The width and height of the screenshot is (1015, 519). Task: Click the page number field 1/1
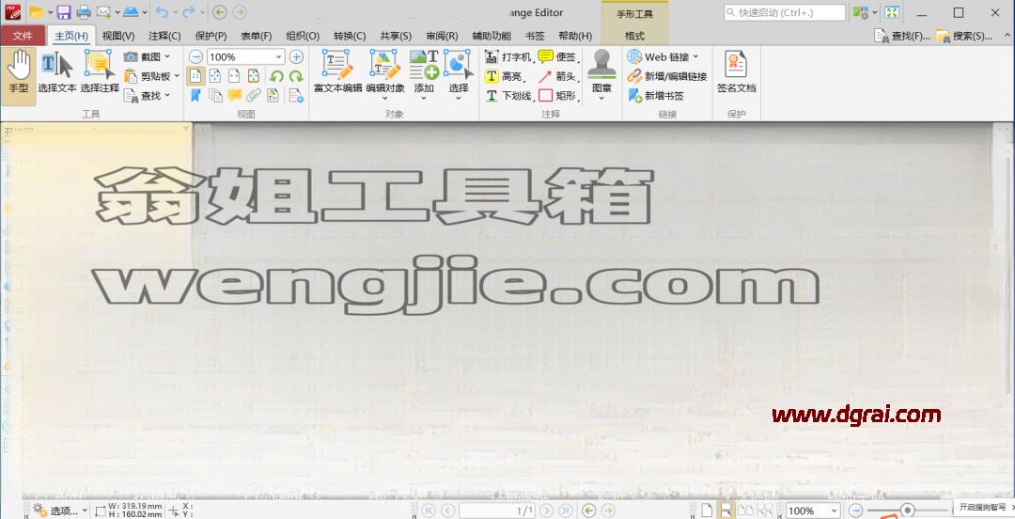[x=497, y=511]
